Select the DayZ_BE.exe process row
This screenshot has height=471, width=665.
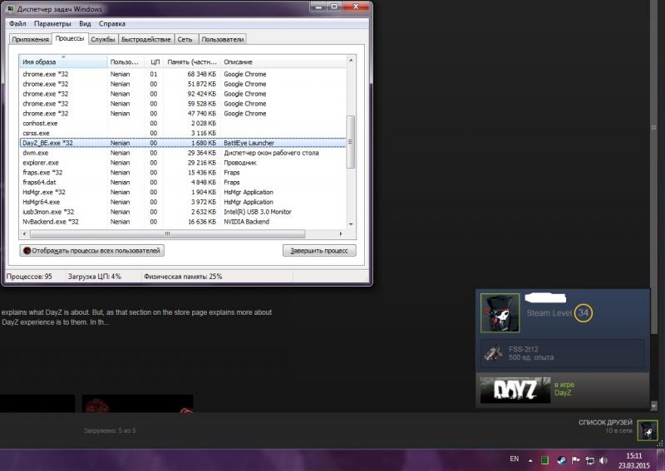166,143
